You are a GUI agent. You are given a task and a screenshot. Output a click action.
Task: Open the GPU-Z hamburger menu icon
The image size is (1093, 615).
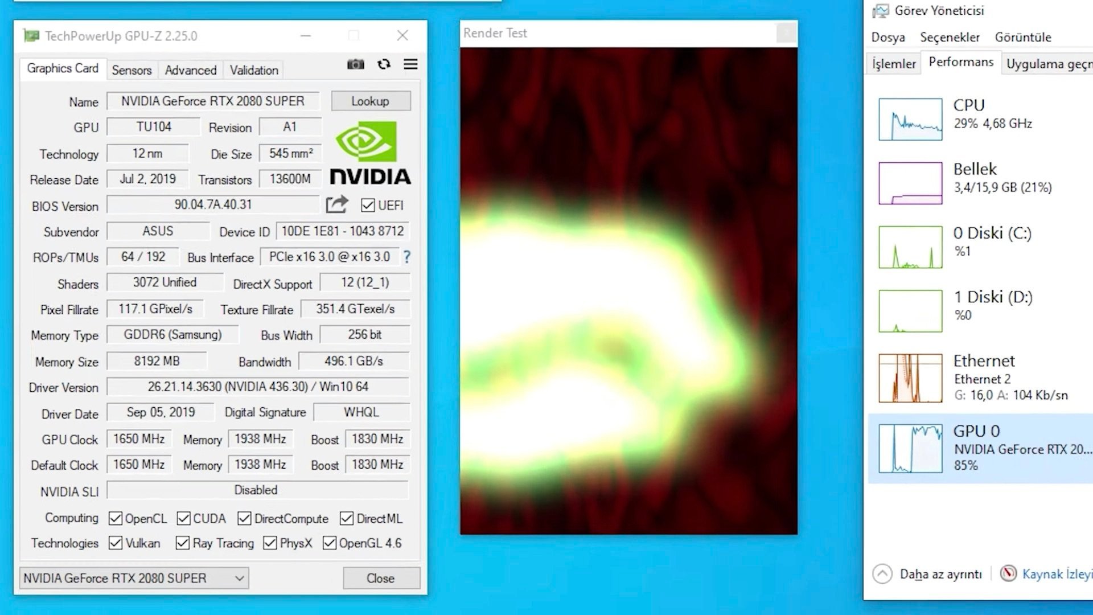click(410, 64)
